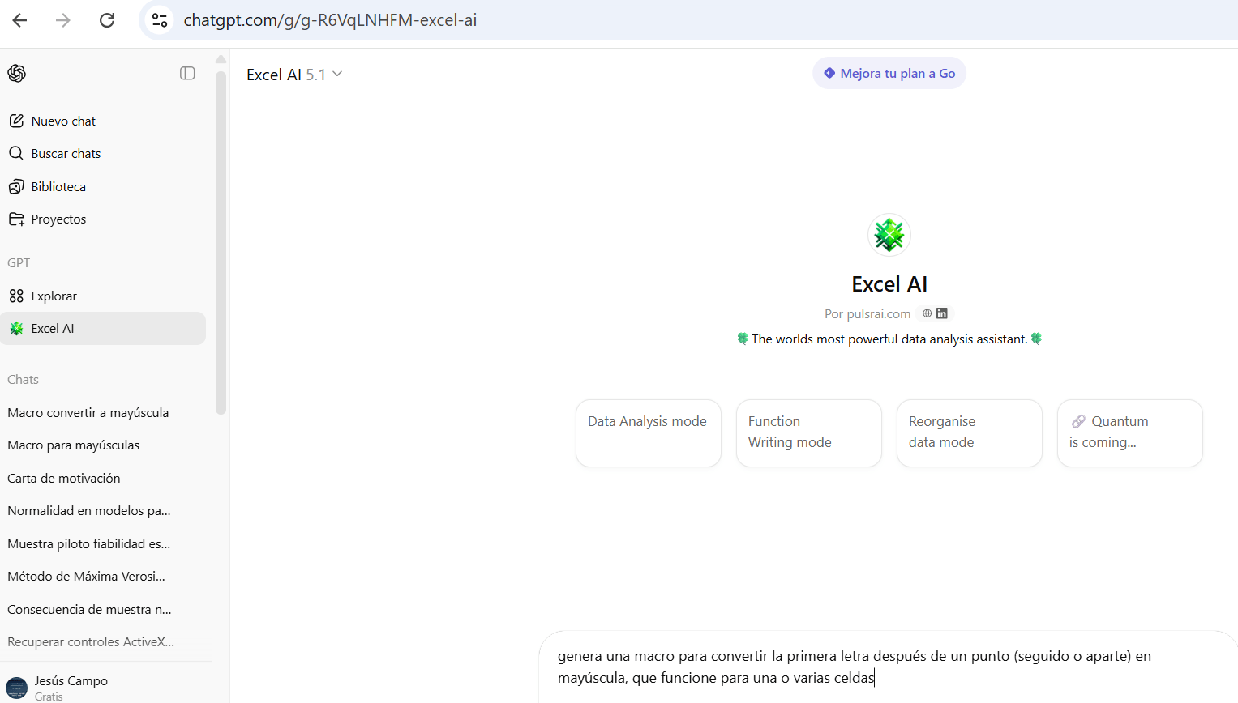1238x703 pixels.
Task: Open chat Carta de motivación
Action: point(64,479)
